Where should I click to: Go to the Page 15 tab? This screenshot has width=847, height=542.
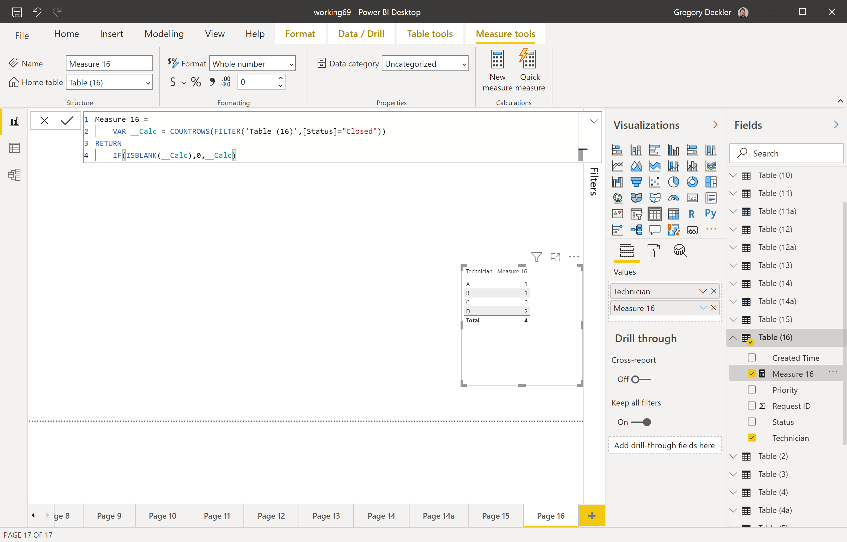(496, 516)
